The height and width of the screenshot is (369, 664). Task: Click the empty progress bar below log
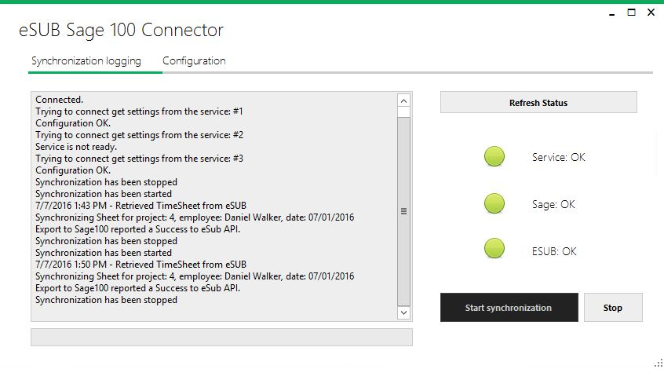221,338
